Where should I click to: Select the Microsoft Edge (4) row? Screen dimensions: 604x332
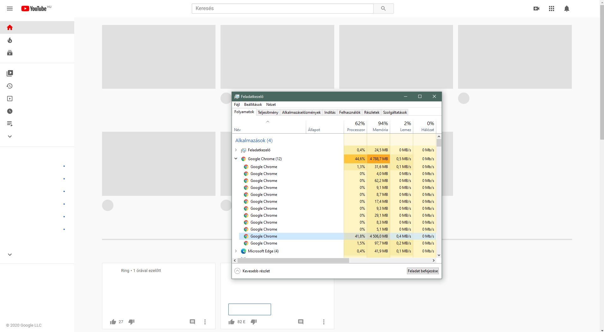click(x=334, y=251)
